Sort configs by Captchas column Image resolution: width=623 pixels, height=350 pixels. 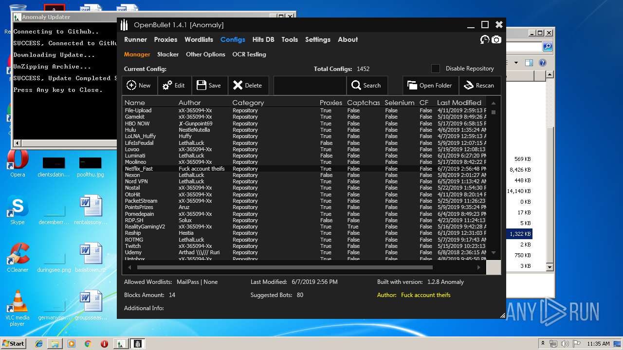[x=364, y=103]
